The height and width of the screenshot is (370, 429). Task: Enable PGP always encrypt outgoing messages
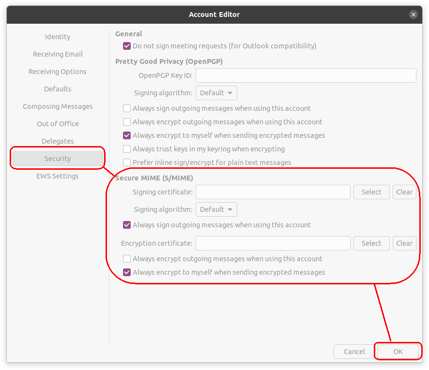(x=127, y=122)
